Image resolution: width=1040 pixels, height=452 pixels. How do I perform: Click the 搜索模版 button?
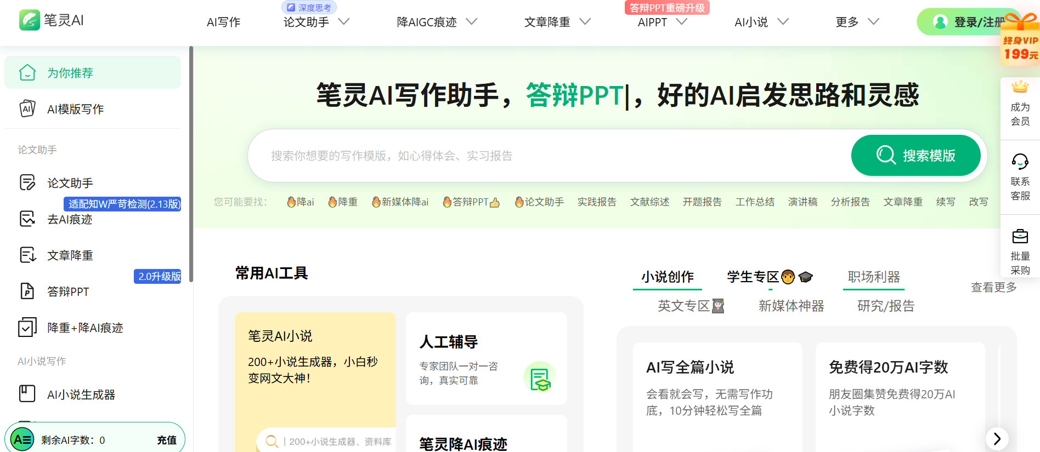pyautogui.click(x=915, y=155)
